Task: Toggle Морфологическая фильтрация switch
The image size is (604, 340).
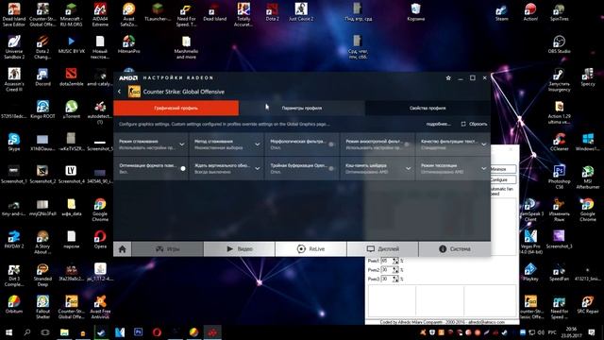Action: point(331,144)
